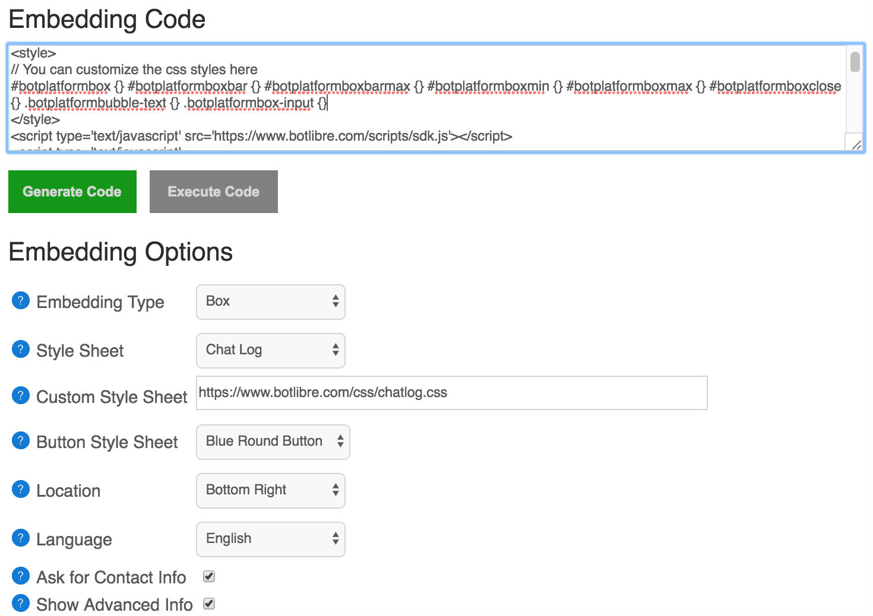Click the Location label text

pos(68,491)
